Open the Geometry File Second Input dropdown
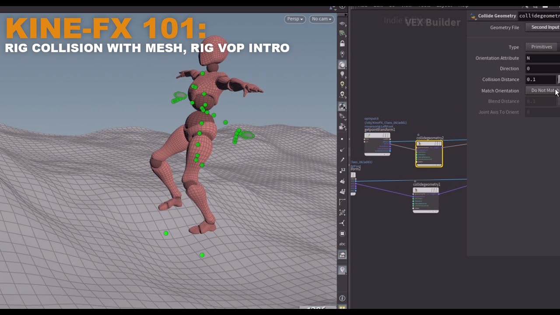Image resolution: width=560 pixels, height=315 pixels. tap(542, 27)
